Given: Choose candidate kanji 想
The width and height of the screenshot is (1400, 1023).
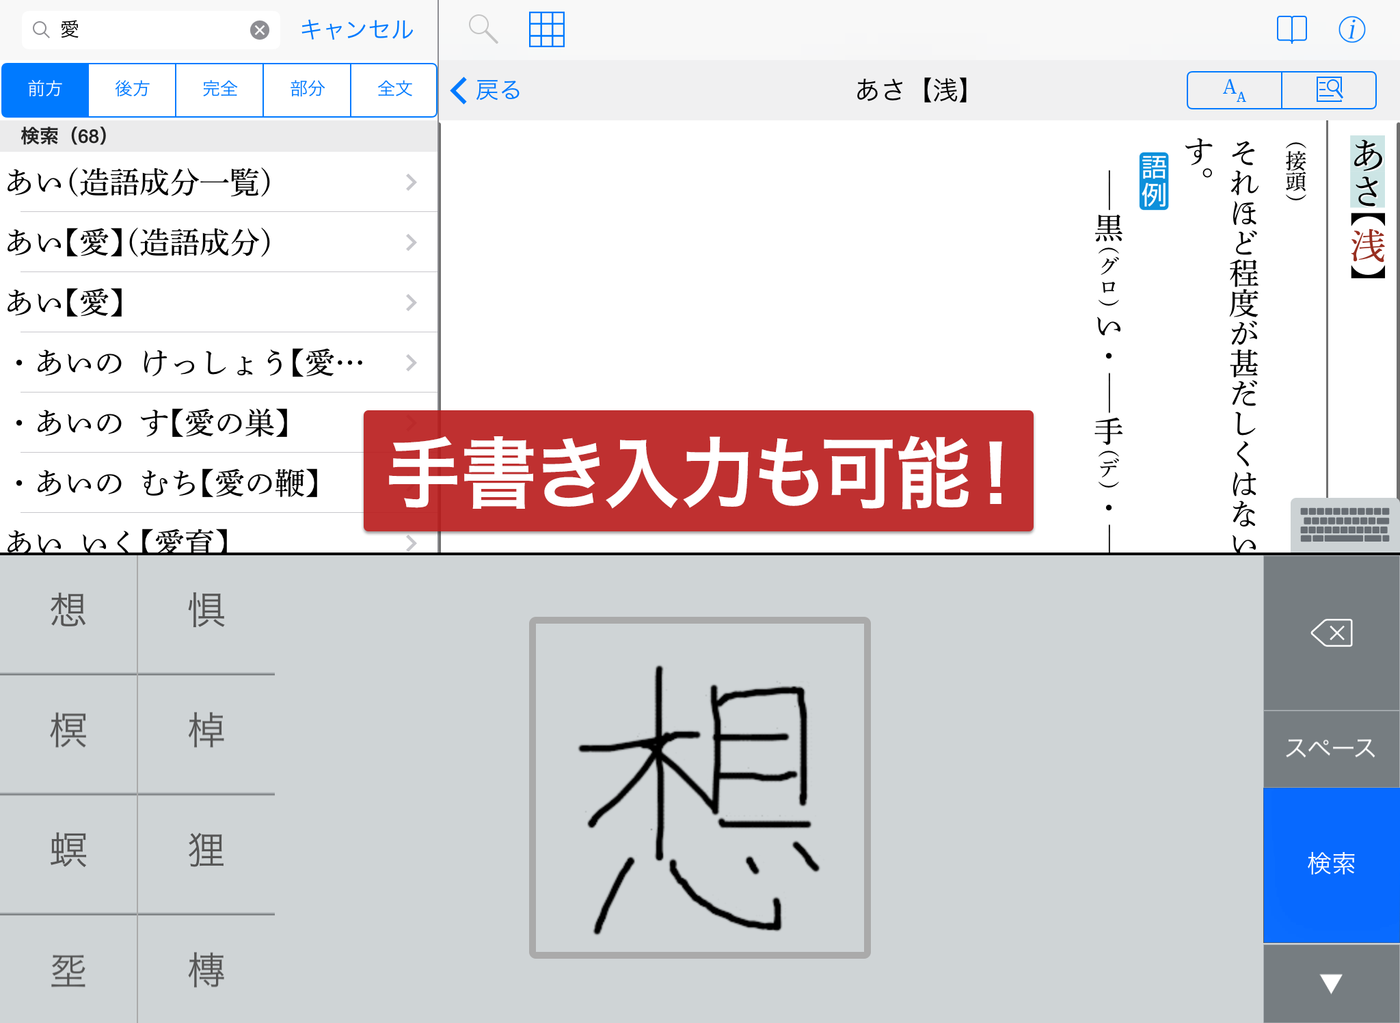Looking at the screenshot, I should [x=68, y=611].
